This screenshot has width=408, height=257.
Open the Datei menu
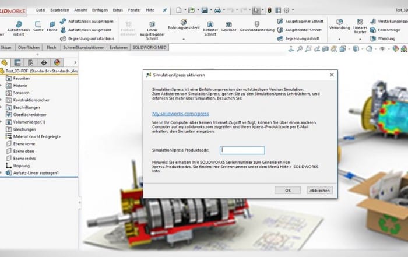coord(41,10)
